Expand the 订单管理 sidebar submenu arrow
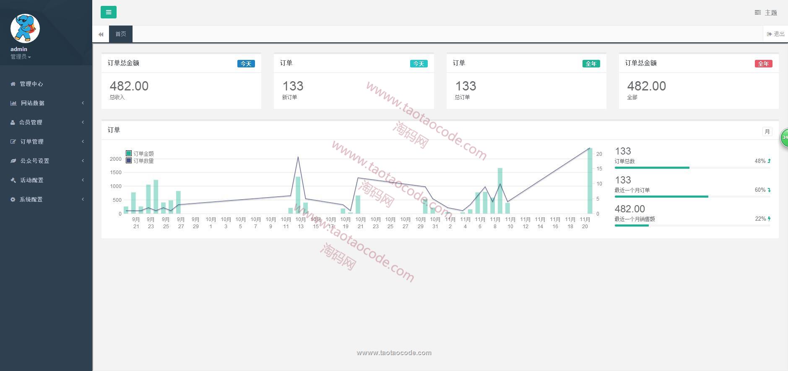 (x=83, y=142)
